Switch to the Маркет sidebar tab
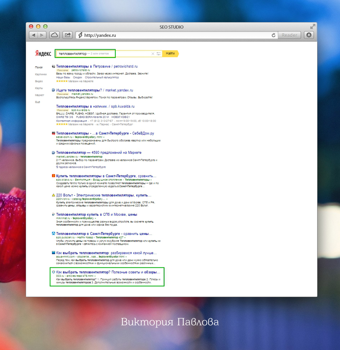340x350 pixels. (x=39, y=95)
